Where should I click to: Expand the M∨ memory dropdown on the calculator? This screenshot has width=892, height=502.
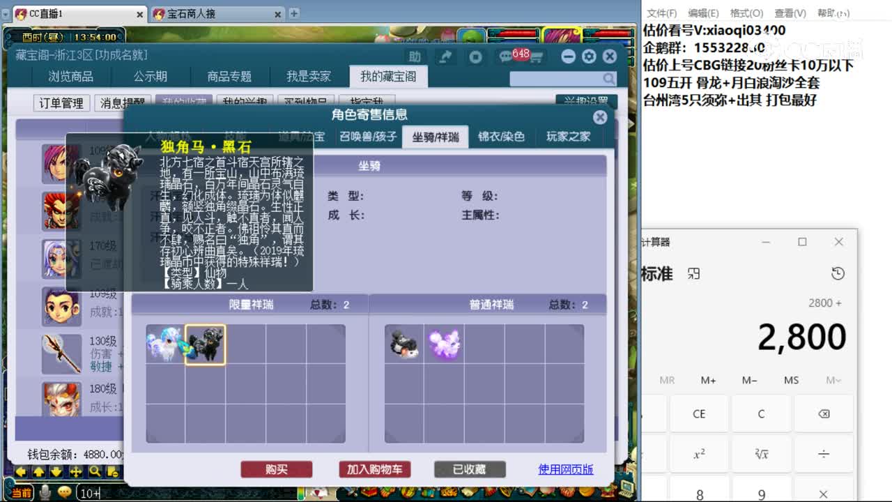click(x=833, y=380)
